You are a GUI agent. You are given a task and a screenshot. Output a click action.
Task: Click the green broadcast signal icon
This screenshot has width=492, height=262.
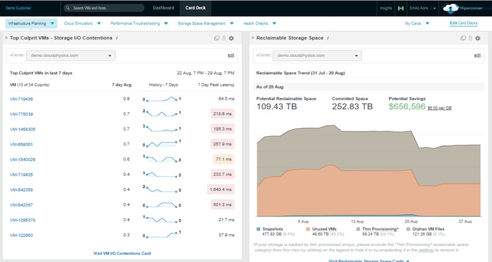(x=400, y=8)
